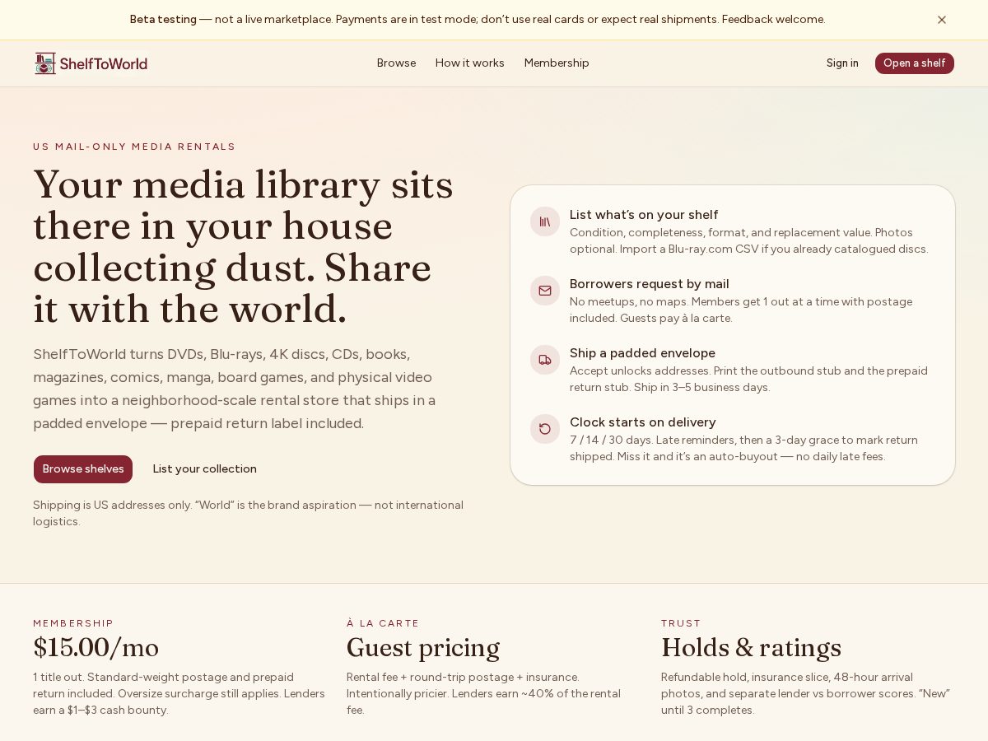Click the '1 title out' membership description
Screen dimensions: 988x741
(x=179, y=693)
